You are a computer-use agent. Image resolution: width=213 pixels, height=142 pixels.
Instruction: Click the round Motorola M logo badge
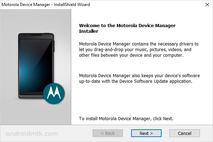54,93
